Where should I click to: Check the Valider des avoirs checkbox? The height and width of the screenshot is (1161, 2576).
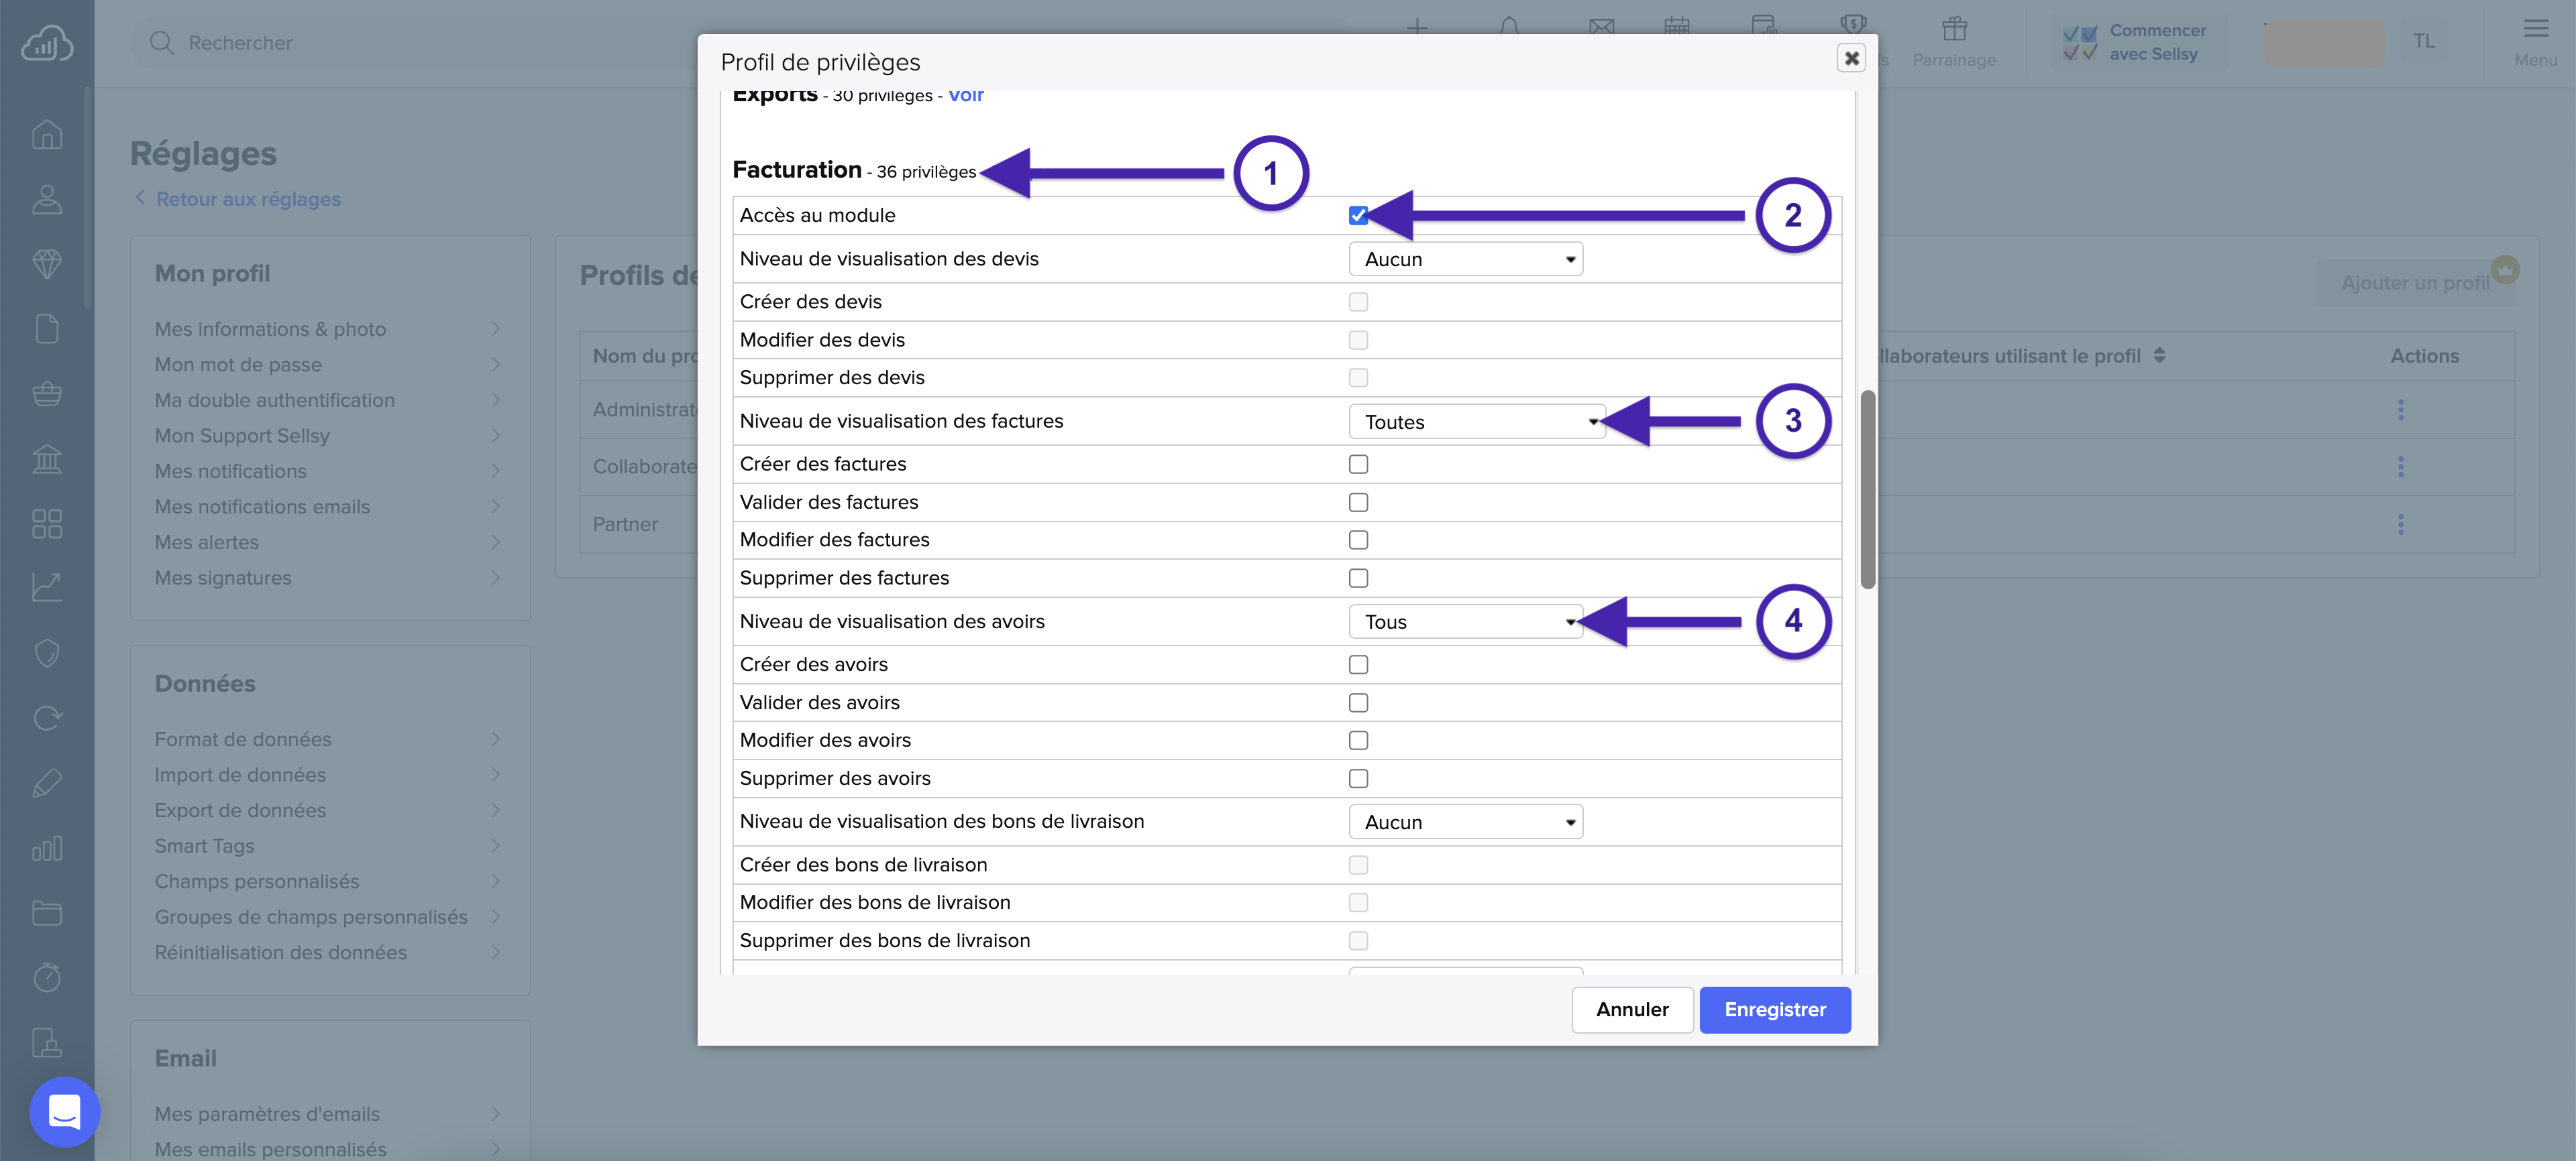pyautogui.click(x=1357, y=703)
